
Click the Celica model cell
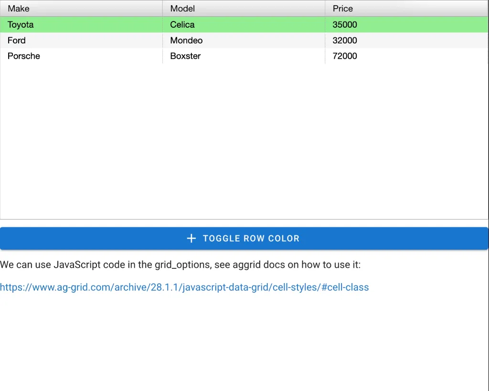(182, 25)
